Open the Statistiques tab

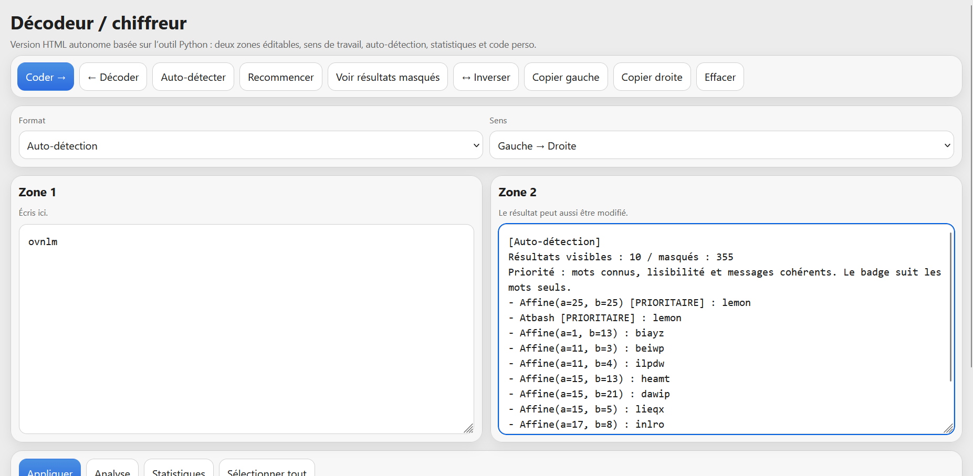point(179,468)
